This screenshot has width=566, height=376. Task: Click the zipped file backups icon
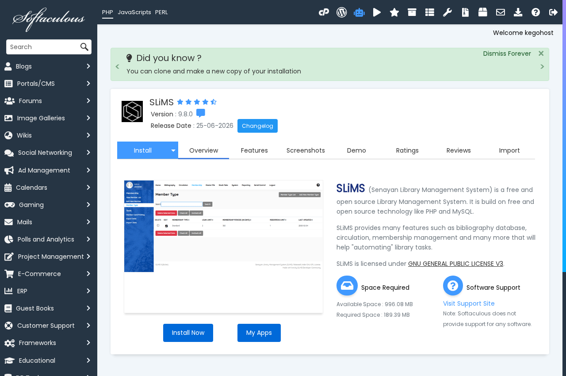pyautogui.click(x=465, y=12)
